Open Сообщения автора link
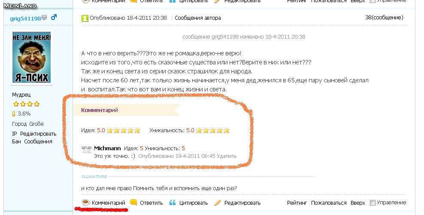Screen dimensions: 424x215 pos(198,18)
